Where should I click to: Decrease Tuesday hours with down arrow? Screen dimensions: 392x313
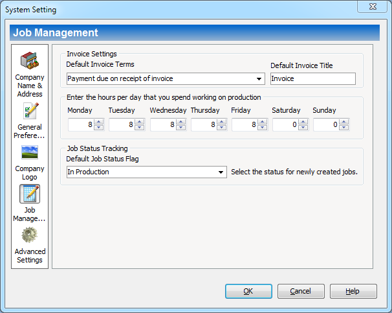click(x=139, y=128)
